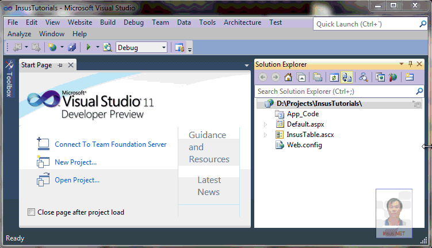Viewport: 432px width, 248px height.
Task: Expand the InsusTable.ascx tree node
Action: [265, 135]
